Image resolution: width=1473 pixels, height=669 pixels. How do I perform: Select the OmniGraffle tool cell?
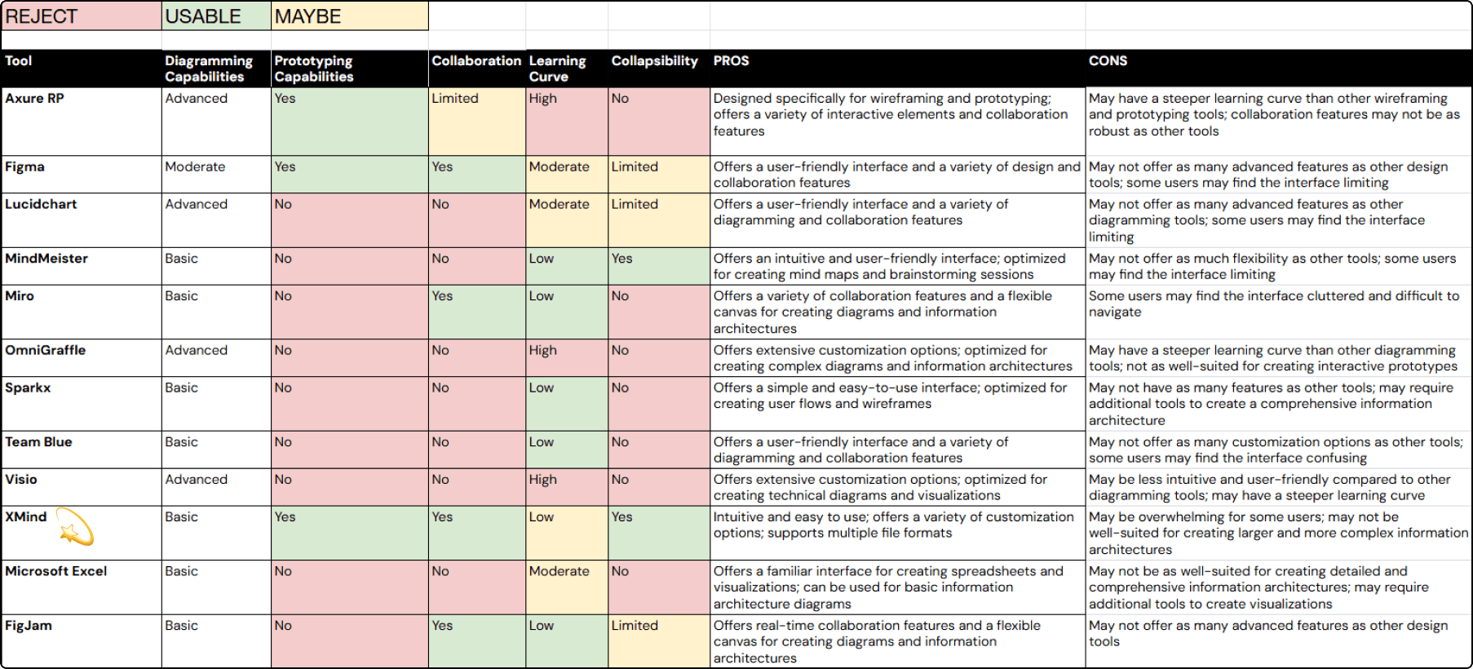pyautogui.click(x=82, y=358)
